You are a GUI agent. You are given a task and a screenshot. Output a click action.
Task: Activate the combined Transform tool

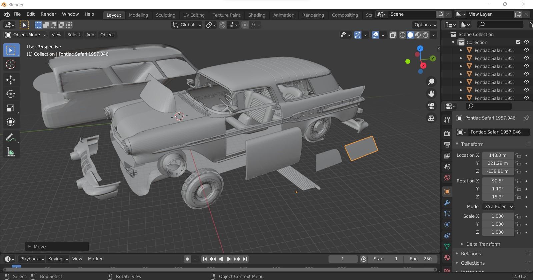tap(11, 122)
